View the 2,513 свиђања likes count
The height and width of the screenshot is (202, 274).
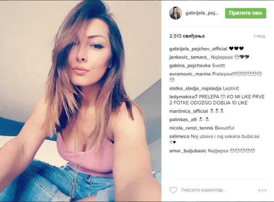point(187,36)
